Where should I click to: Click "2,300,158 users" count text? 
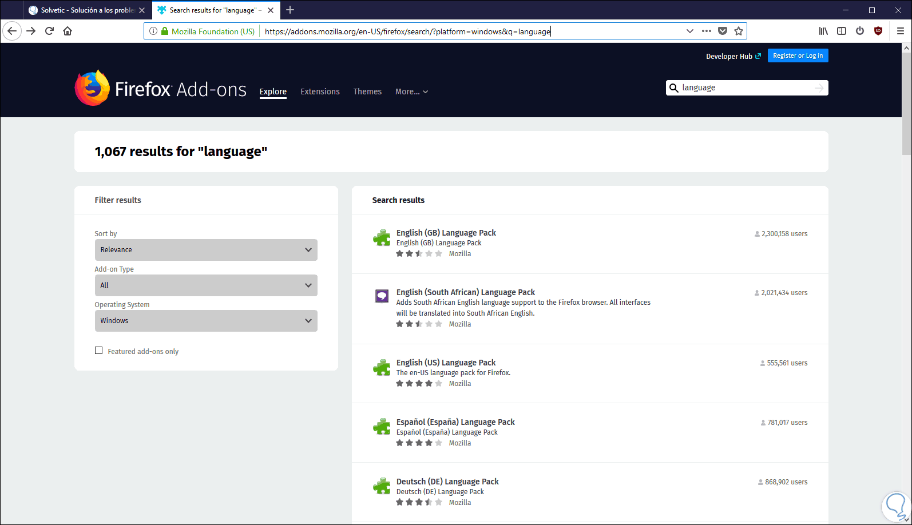[784, 234]
